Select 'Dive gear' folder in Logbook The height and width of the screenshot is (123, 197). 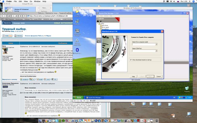click(105, 27)
